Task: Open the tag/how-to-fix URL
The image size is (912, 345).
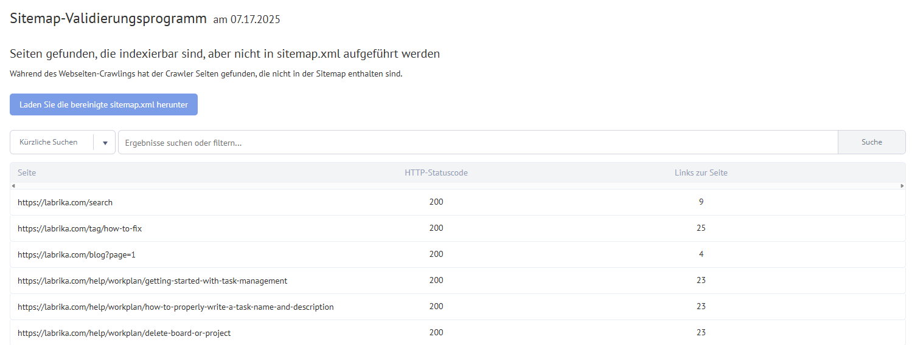Action: (80, 228)
